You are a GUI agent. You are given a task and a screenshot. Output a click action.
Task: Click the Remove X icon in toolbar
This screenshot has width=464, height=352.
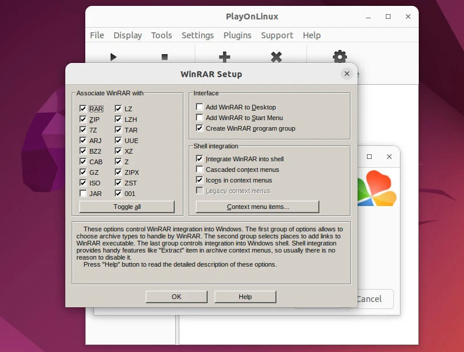tap(276, 57)
